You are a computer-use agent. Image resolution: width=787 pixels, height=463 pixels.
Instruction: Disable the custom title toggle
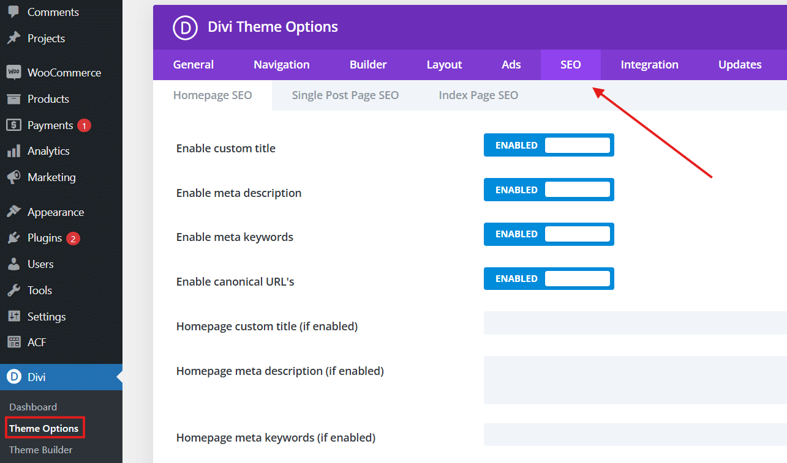pos(549,145)
